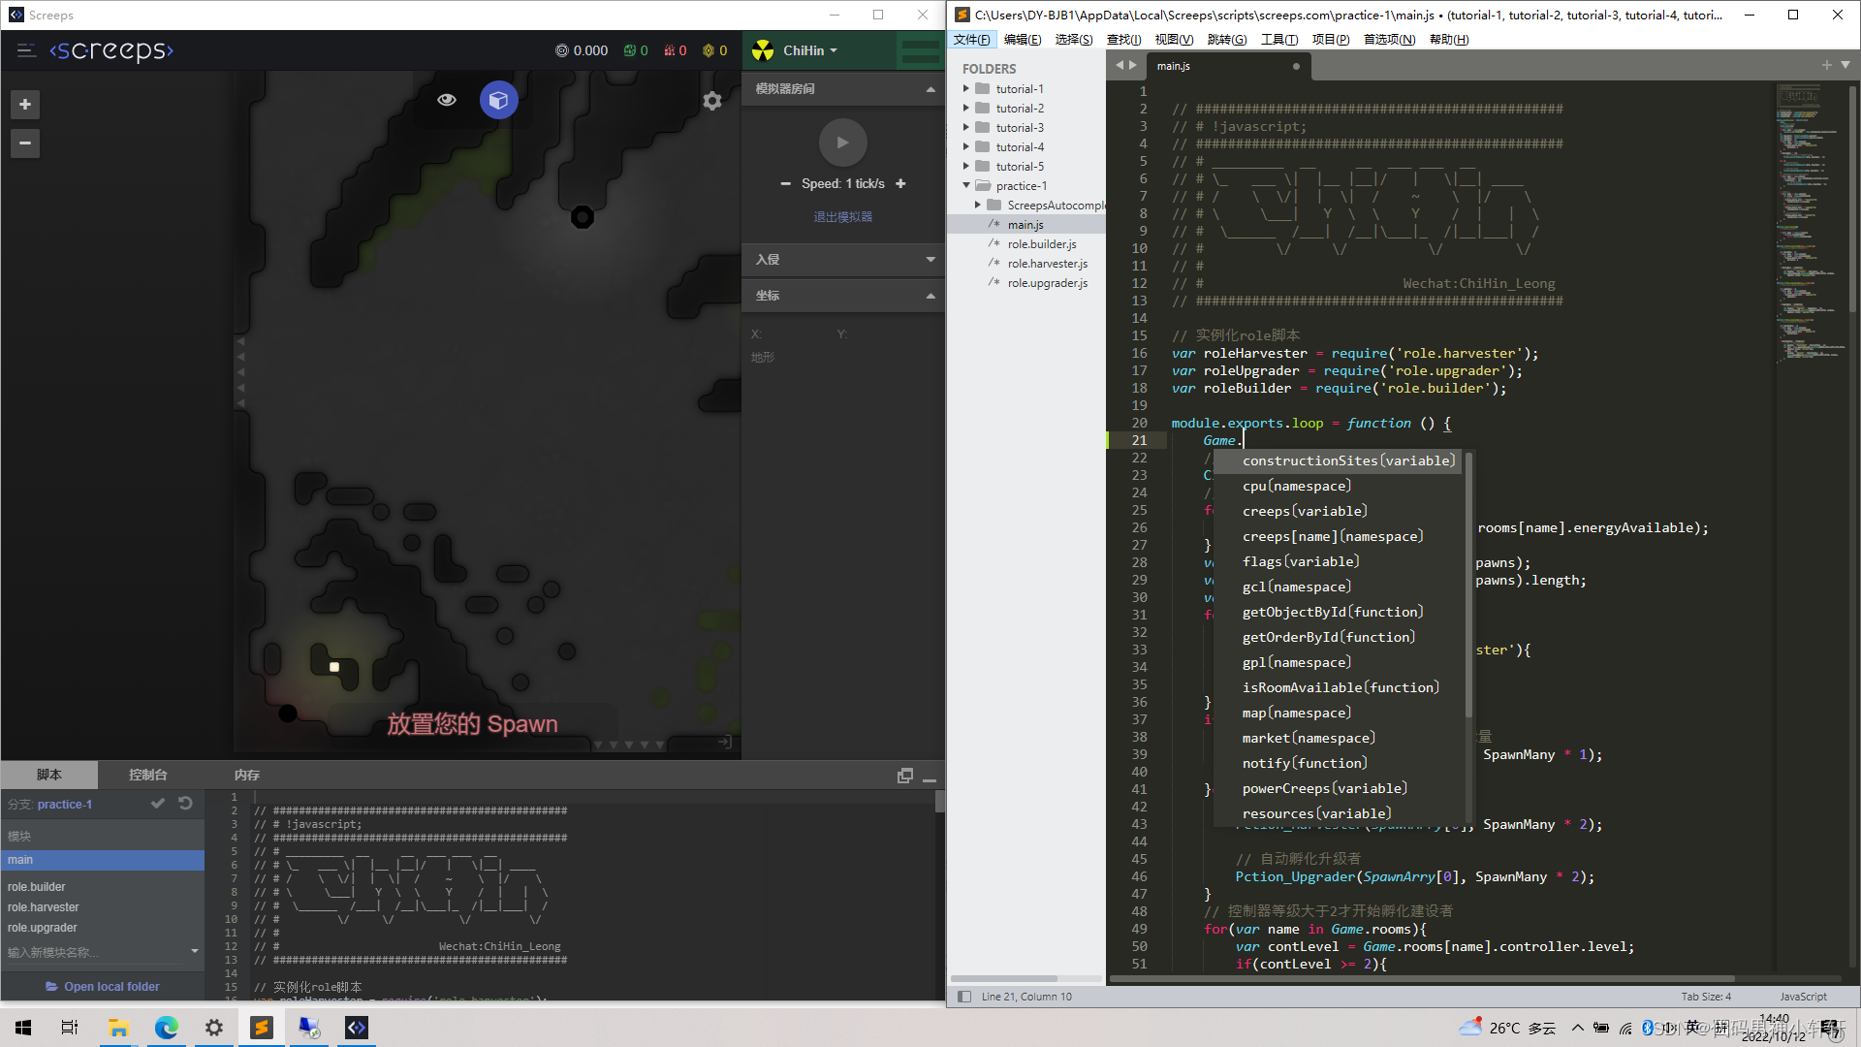This screenshot has height=1047, width=1861.
Task: Open the 查找(I) menu
Action: pyautogui.click(x=1123, y=40)
